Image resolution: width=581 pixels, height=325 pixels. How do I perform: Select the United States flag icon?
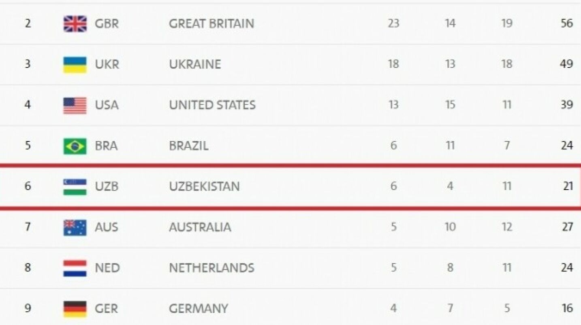point(75,105)
